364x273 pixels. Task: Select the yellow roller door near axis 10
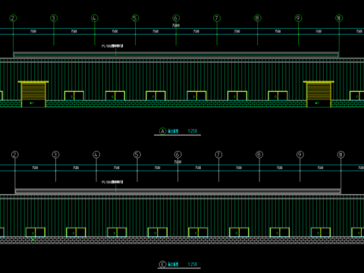[x=318, y=94]
